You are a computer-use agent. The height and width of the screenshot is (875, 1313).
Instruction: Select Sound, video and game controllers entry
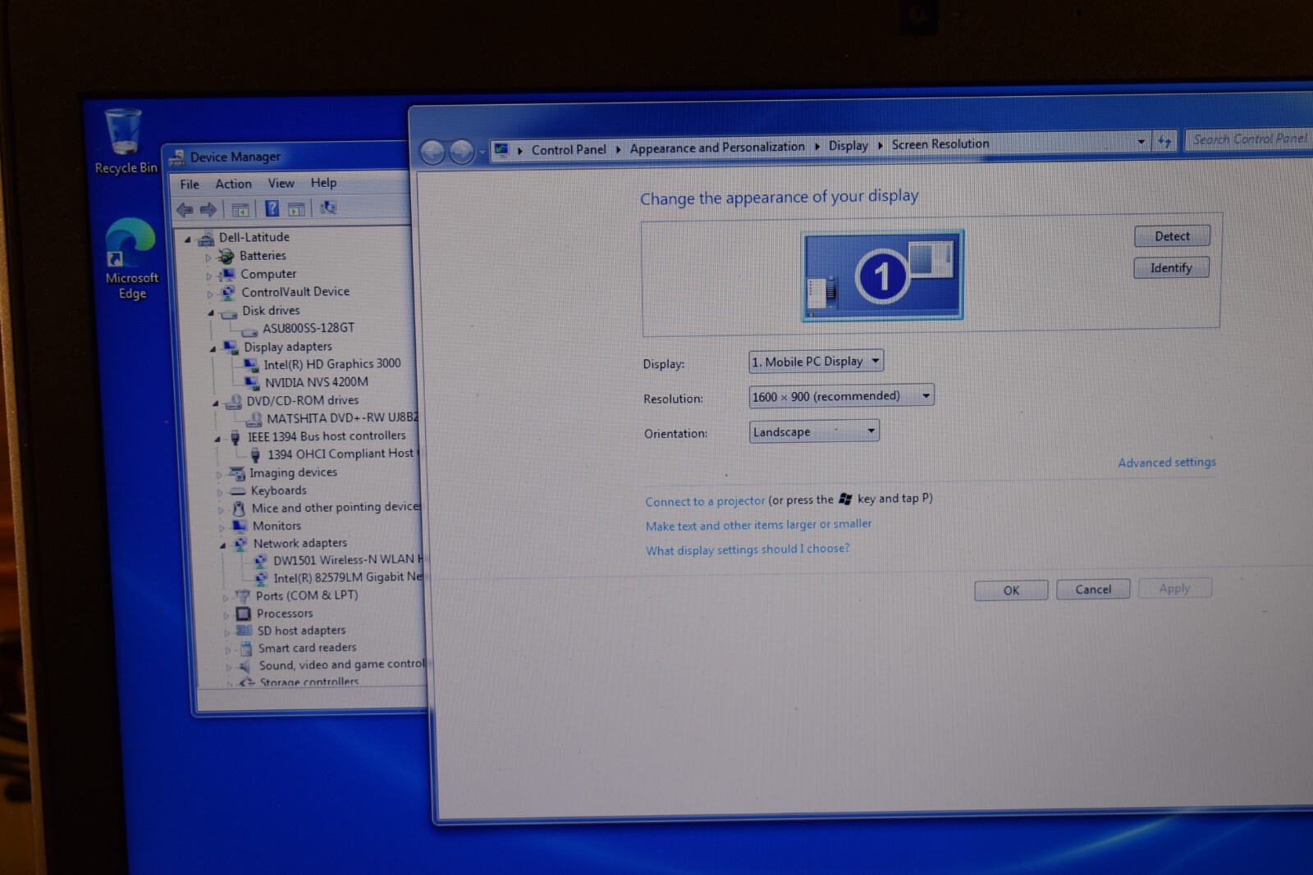342,665
